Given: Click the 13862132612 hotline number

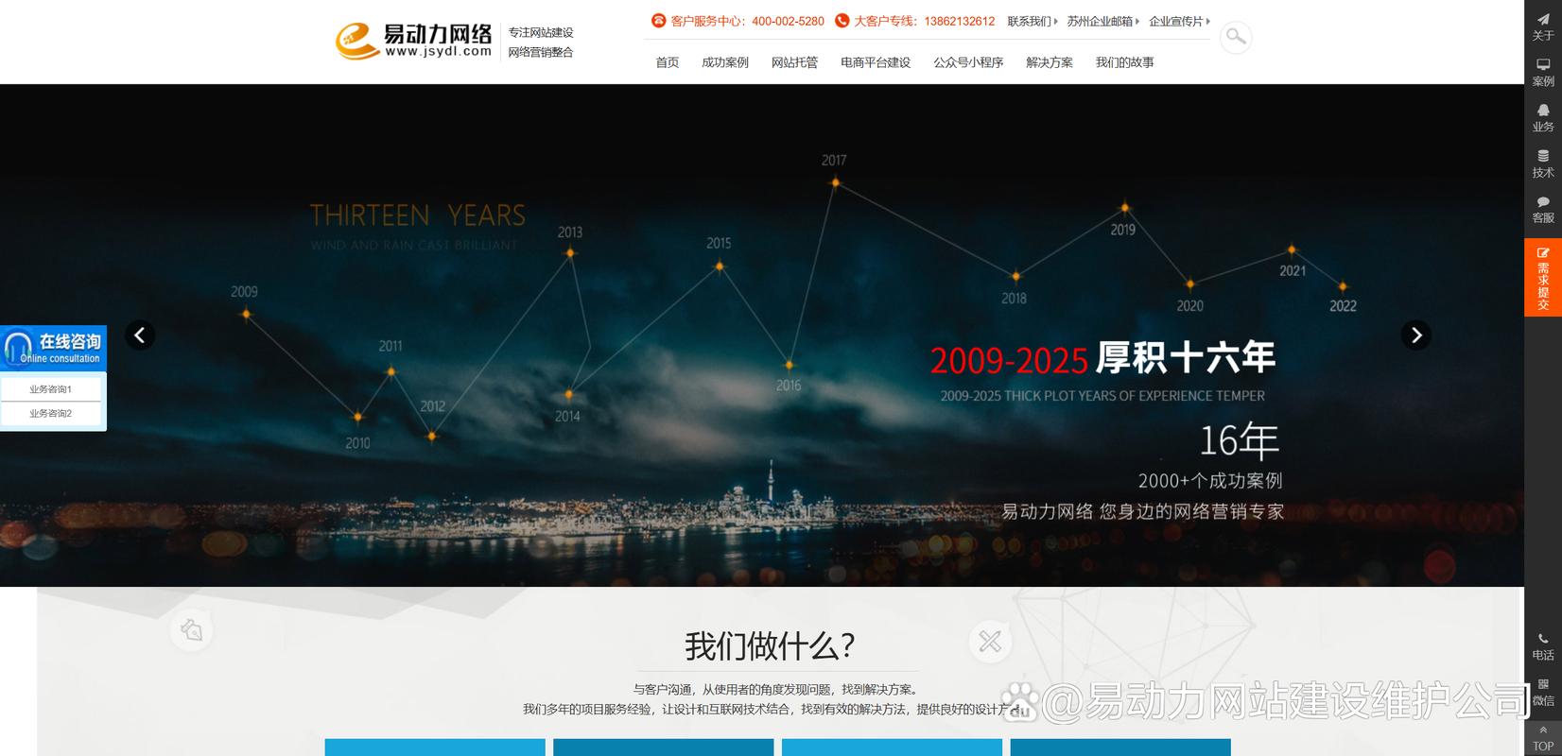Looking at the screenshot, I should tap(960, 21).
